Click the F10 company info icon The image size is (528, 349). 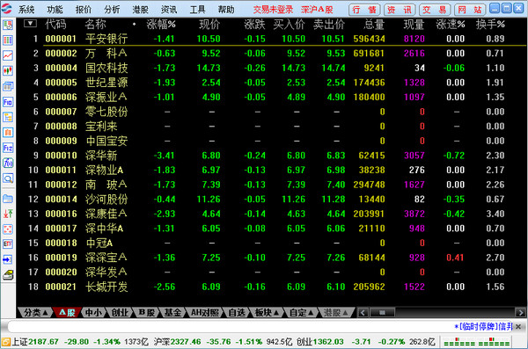[x=8, y=102]
